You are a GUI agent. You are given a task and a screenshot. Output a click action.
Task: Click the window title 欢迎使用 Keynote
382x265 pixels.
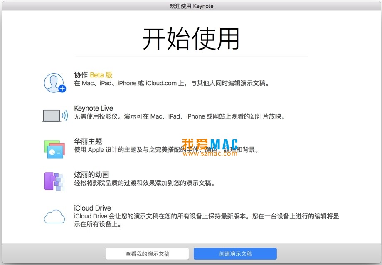coord(191,6)
